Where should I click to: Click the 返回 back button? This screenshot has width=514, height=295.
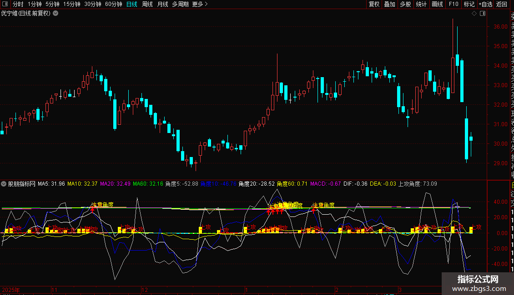pyautogui.click(x=502, y=4)
